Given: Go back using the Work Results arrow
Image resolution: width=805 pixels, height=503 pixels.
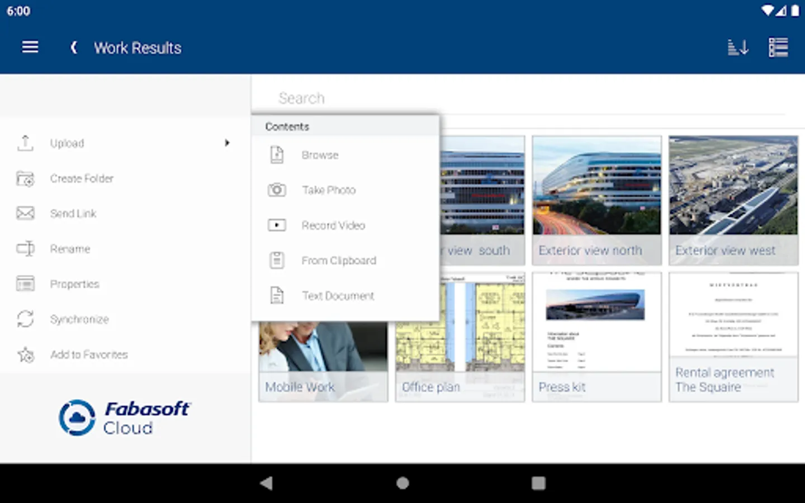Looking at the screenshot, I should click(x=73, y=48).
